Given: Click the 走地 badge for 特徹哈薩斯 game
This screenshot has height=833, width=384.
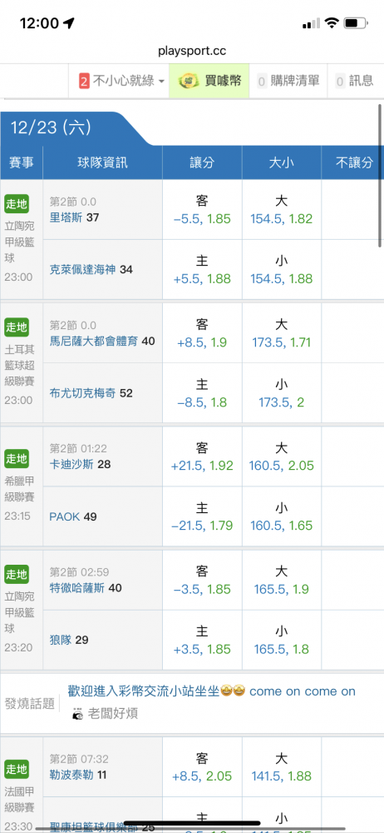Looking at the screenshot, I should tap(17, 574).
